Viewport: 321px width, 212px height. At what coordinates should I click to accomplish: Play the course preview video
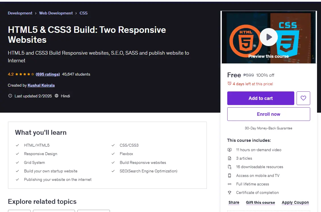coord(269,37)
